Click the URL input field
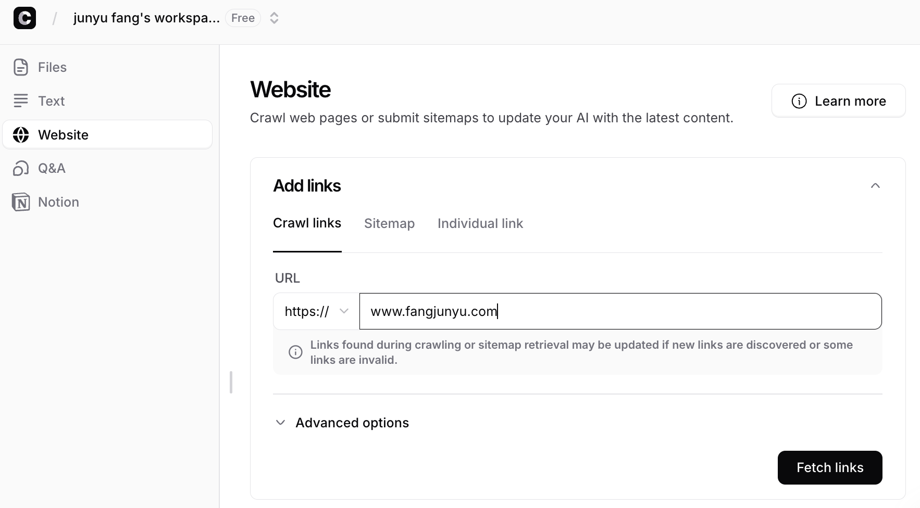 [620, 311]
